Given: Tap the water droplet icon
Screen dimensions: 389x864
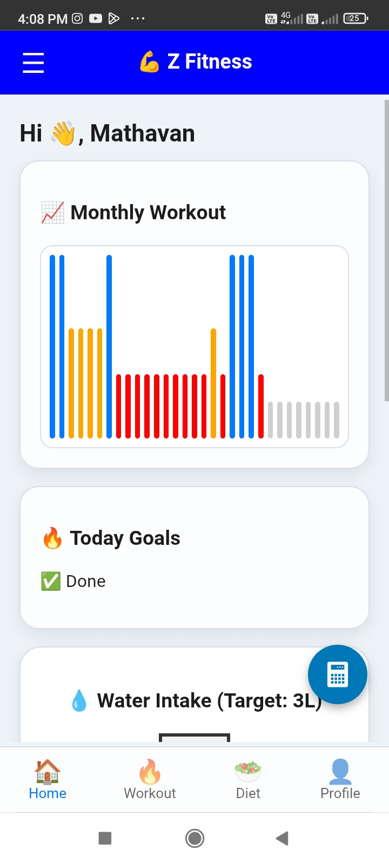Looking at the screenshot, I should pos(79,701).
